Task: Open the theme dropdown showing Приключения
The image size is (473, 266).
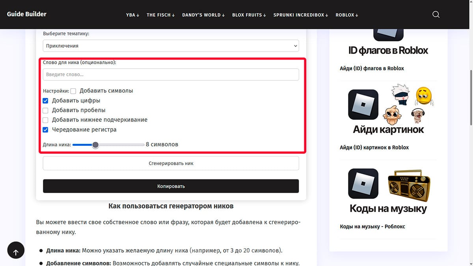Action: [x=171, y=46]
